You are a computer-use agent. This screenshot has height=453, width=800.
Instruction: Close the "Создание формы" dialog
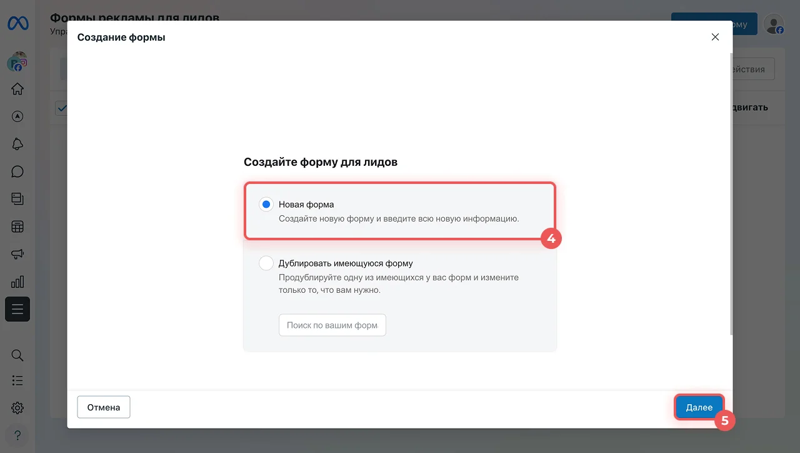point(716,37)
